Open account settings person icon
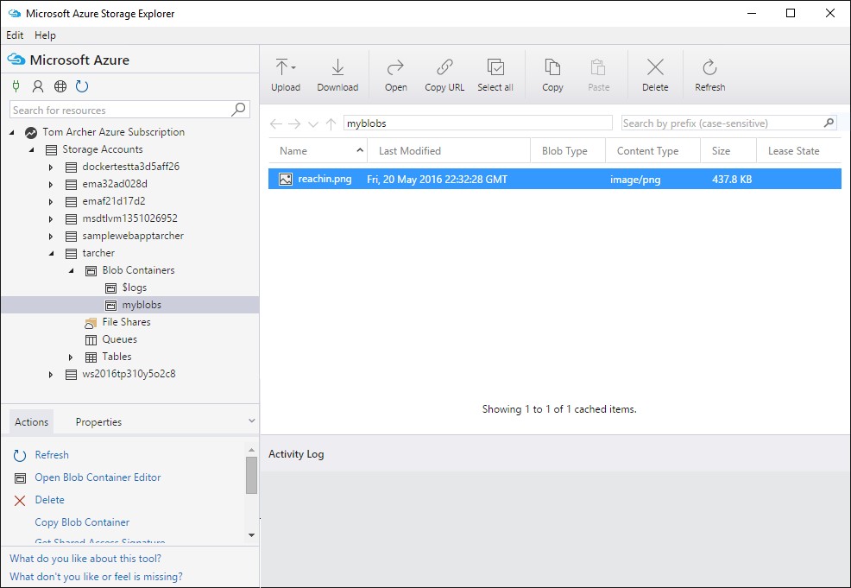 [x=38, y=85]
